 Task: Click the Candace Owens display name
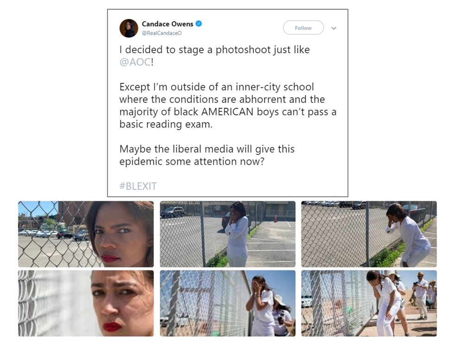pyautogui.click(x=167, y=24)
